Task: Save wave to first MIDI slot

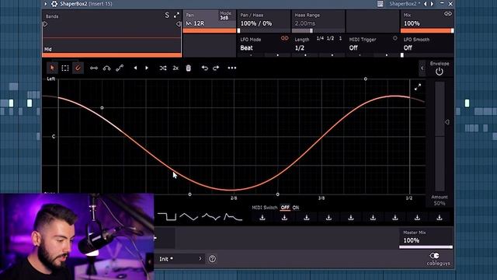Action: (x=262, y=218)
